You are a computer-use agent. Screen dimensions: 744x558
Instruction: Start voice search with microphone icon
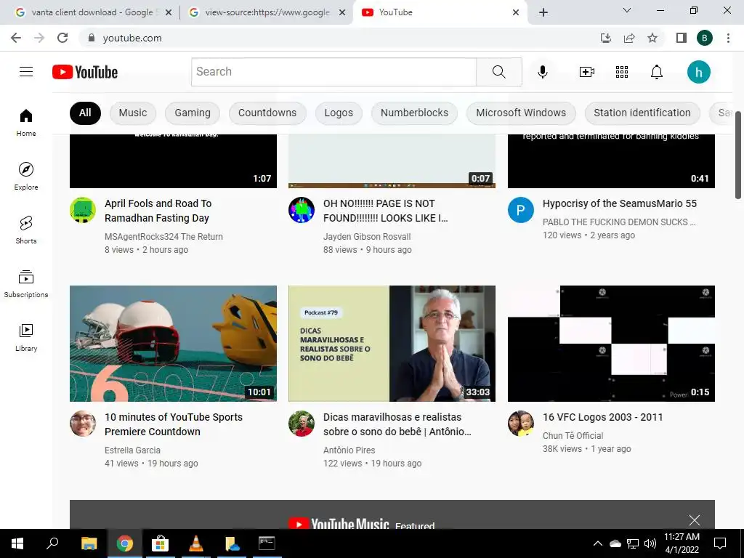click(542, 72)
